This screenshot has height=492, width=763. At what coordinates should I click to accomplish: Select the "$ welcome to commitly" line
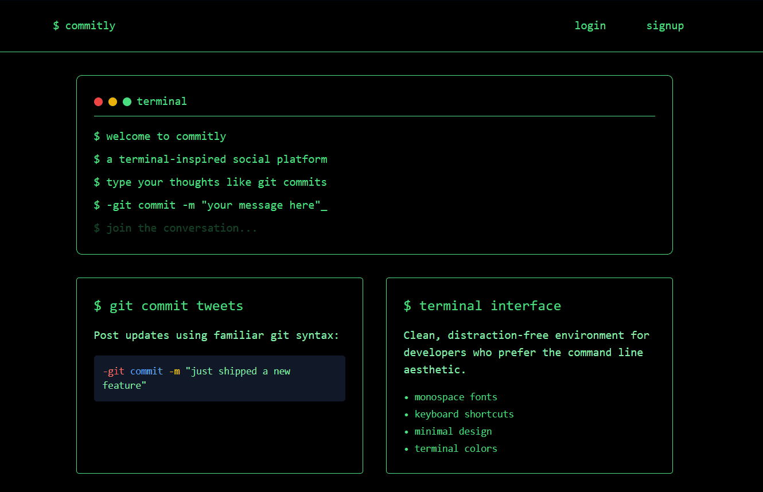pyautogui.click(x=160, y=136)
